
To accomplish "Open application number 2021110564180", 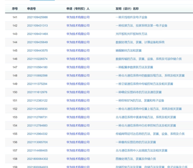I will point(37,67).
